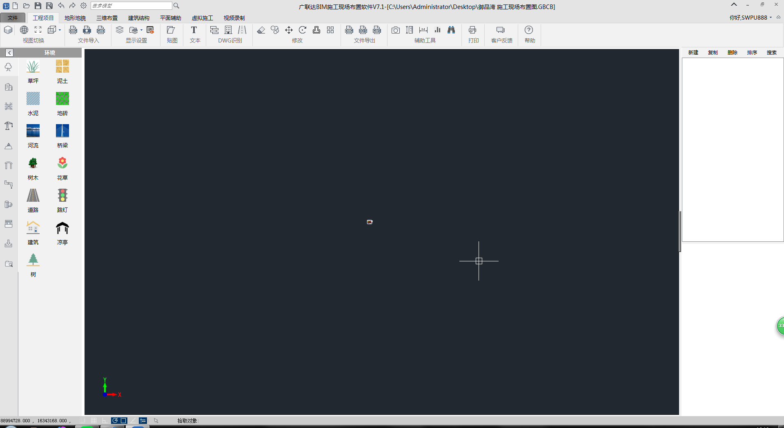Screen dimensions: 784x428
Task: Select the 地砖 floor tile component
Action: (x=62, y=104)
